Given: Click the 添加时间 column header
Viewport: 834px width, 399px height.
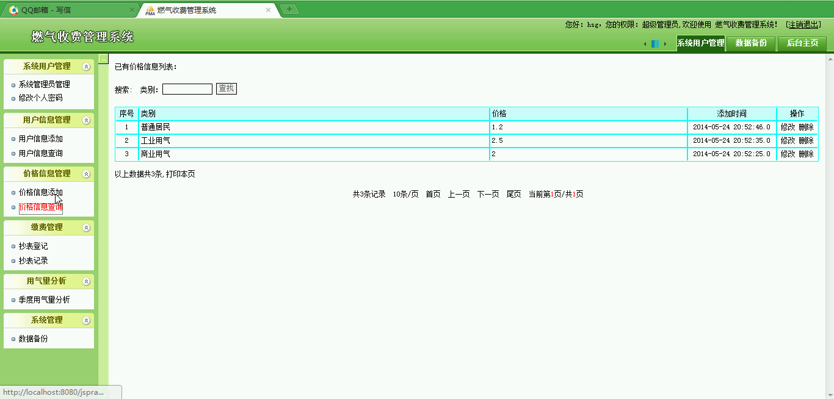Looking at the screenshot, I should (732, 114).
